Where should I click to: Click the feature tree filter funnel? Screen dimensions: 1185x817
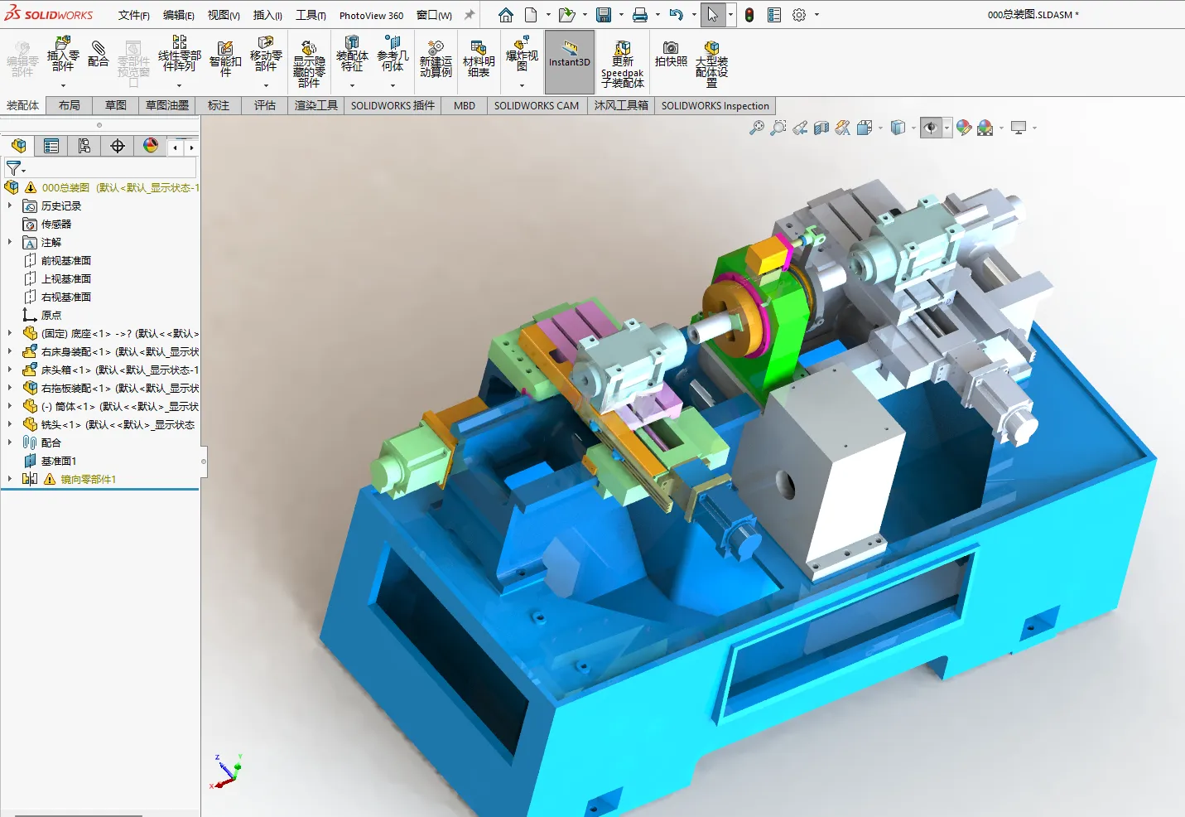13,168
